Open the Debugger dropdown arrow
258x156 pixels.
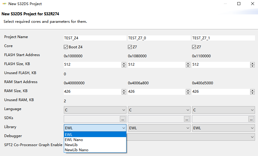pos(252,137)
